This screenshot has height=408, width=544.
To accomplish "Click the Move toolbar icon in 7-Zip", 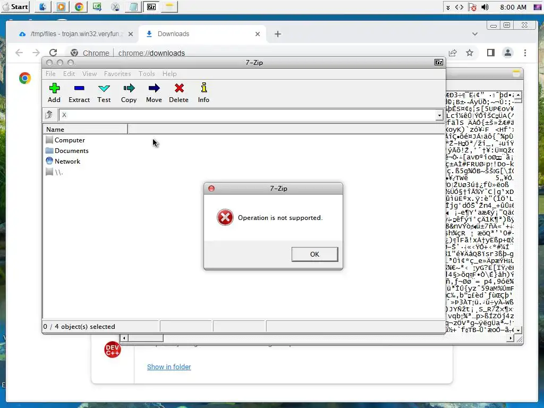I will point(154,92).
